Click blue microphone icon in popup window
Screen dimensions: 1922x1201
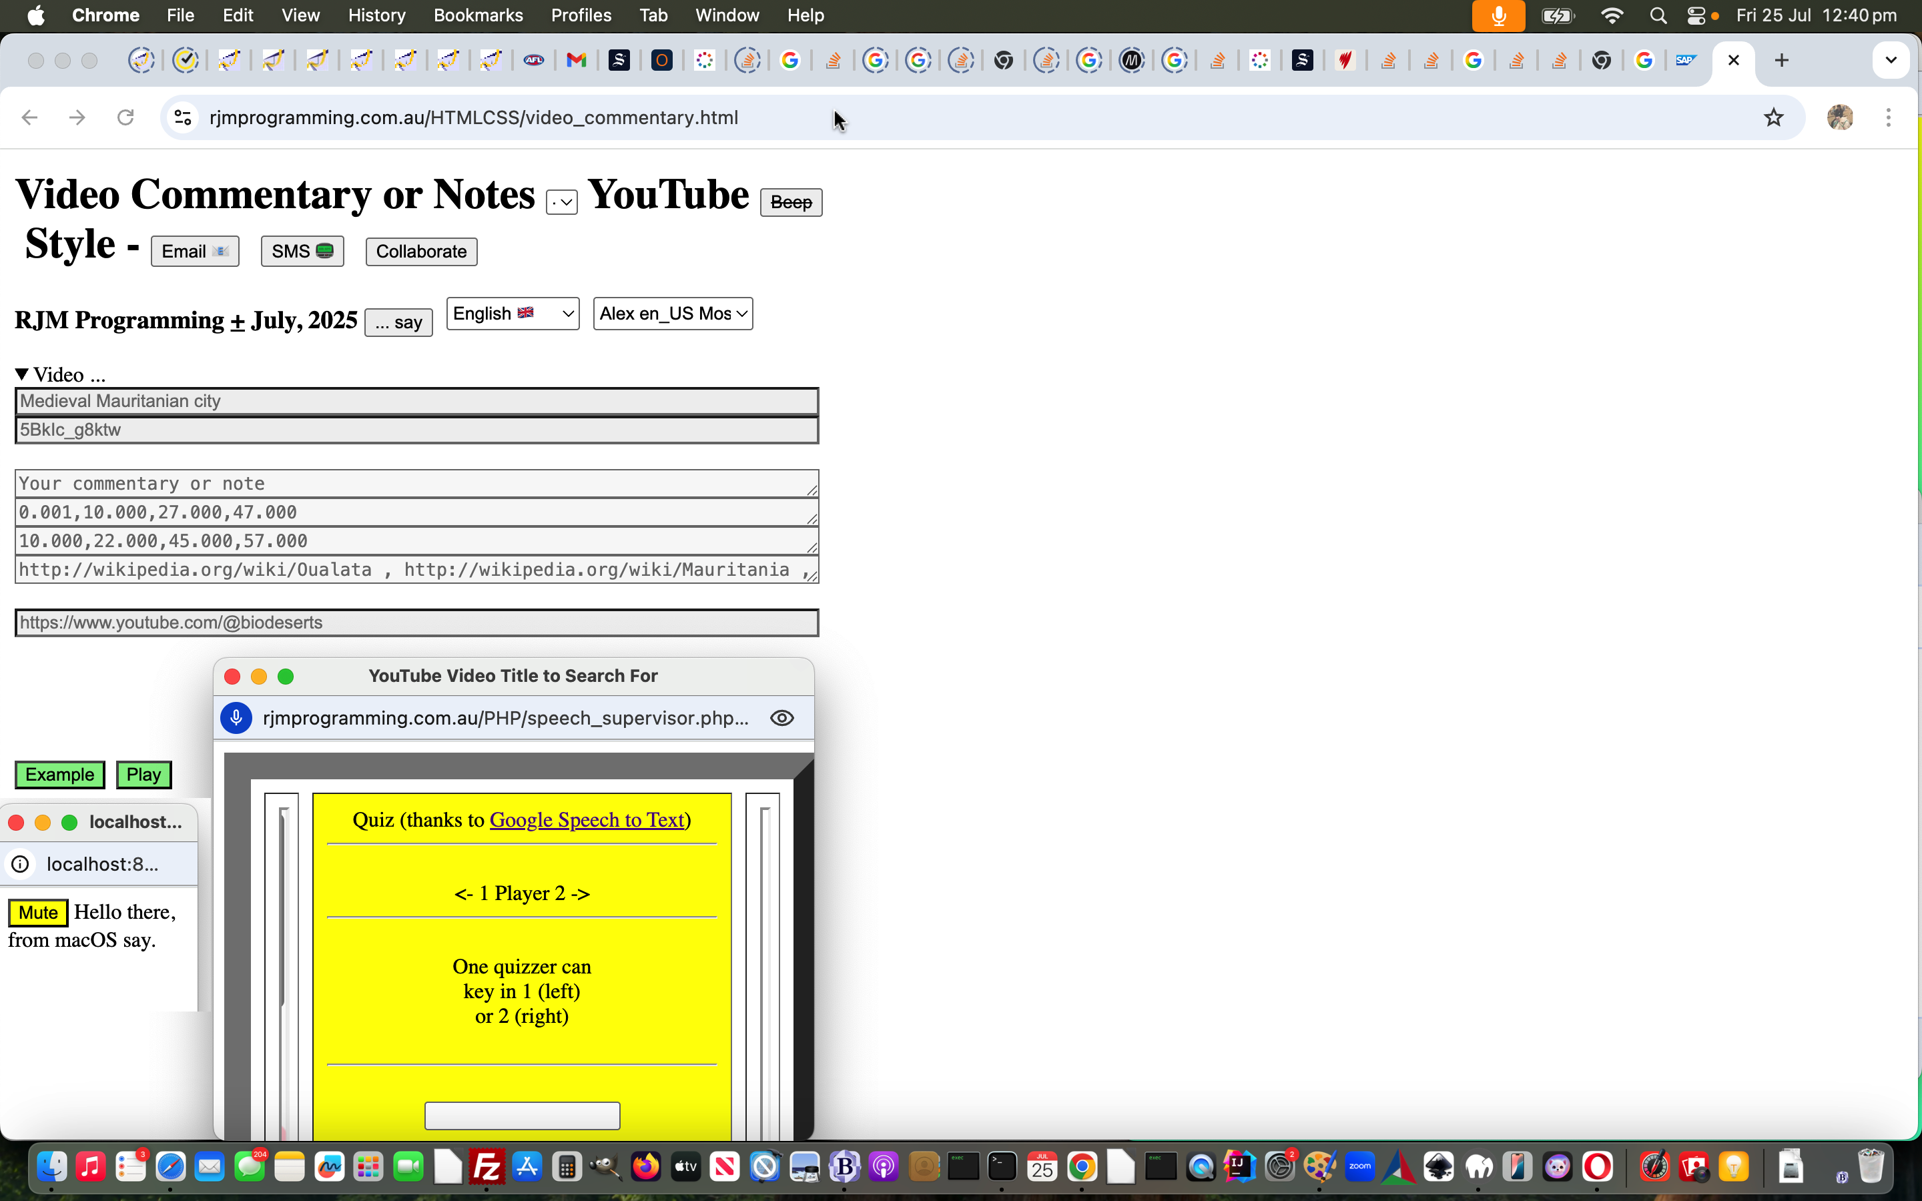click(x=236, y=718)
